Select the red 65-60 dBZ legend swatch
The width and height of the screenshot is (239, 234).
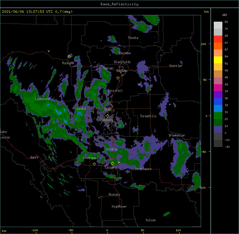[x=218, y=39]
